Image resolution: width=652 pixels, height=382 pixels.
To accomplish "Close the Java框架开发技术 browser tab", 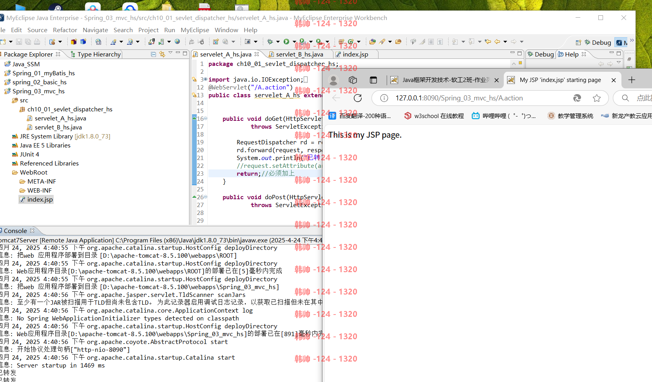I will pos(496,80).
